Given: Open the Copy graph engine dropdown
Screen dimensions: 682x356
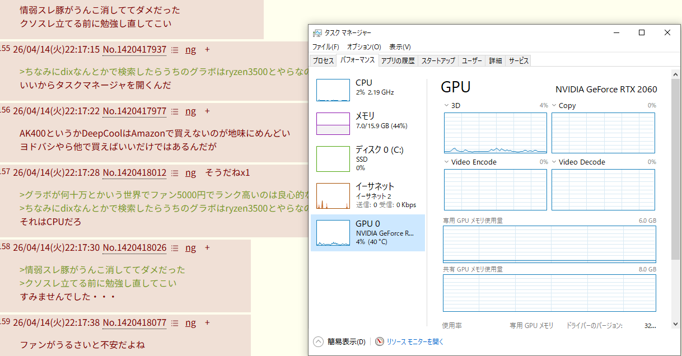Looking at the screenshot, I should pos(554,105).
